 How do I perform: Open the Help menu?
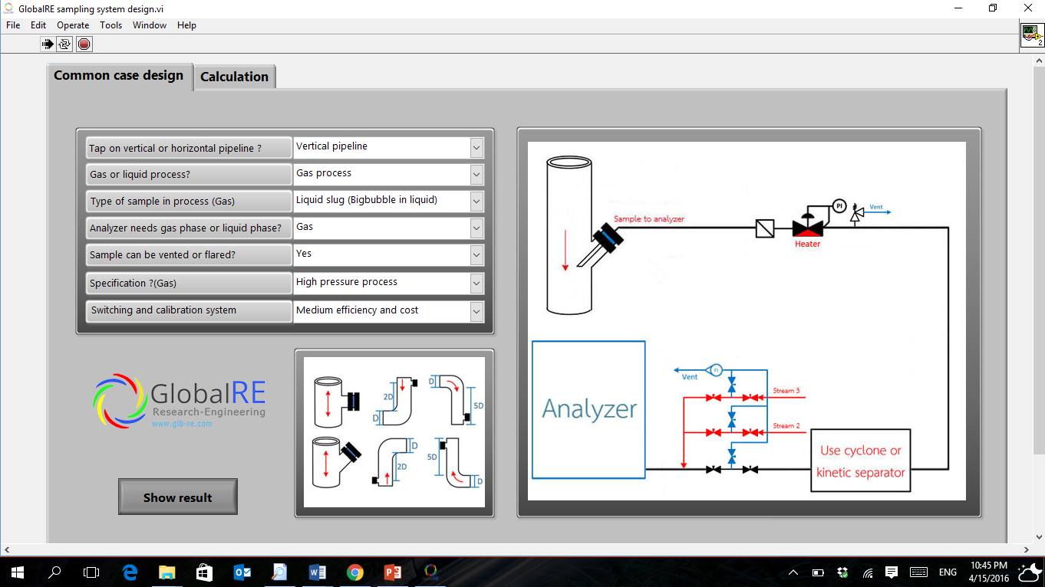[186, 25]
